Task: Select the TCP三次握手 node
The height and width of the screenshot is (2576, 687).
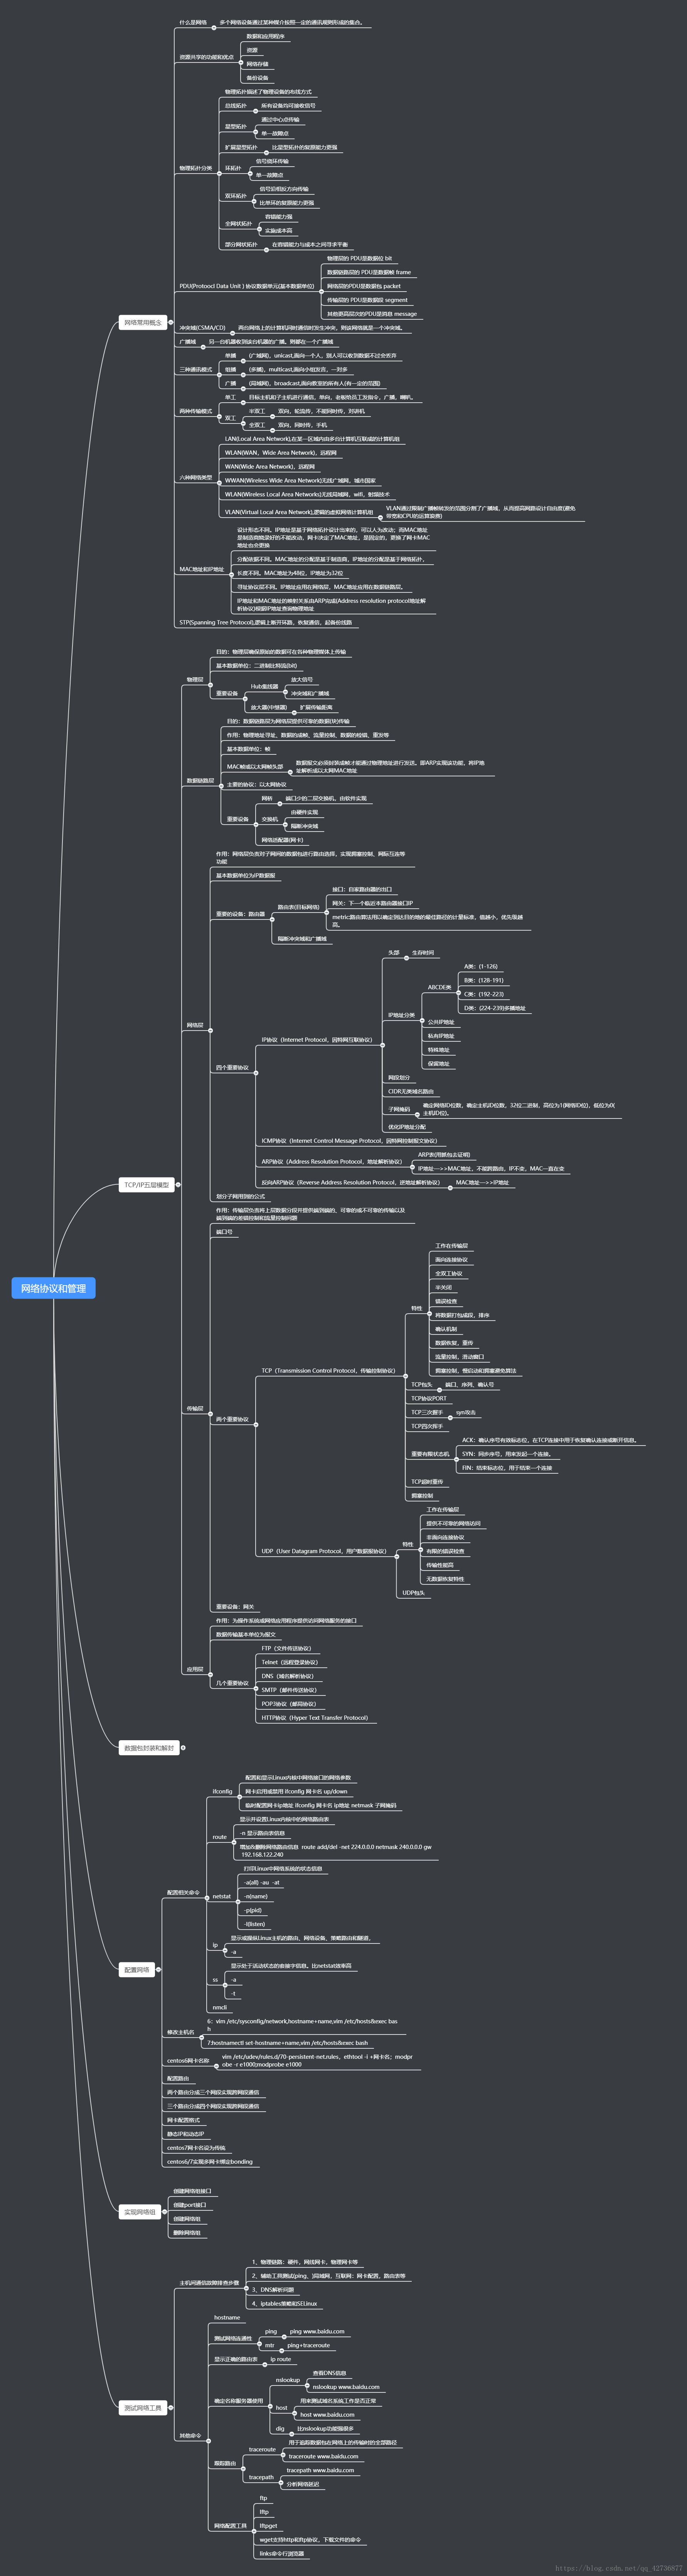Action: (x=427, y=1413)
